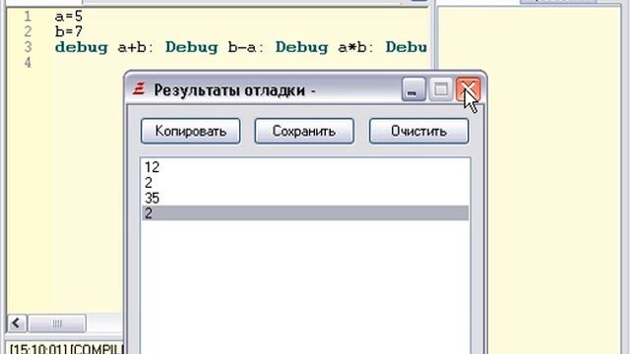Click code line b=7 in editor
Viewport: 630px width, 354px height.
(69, 31)
